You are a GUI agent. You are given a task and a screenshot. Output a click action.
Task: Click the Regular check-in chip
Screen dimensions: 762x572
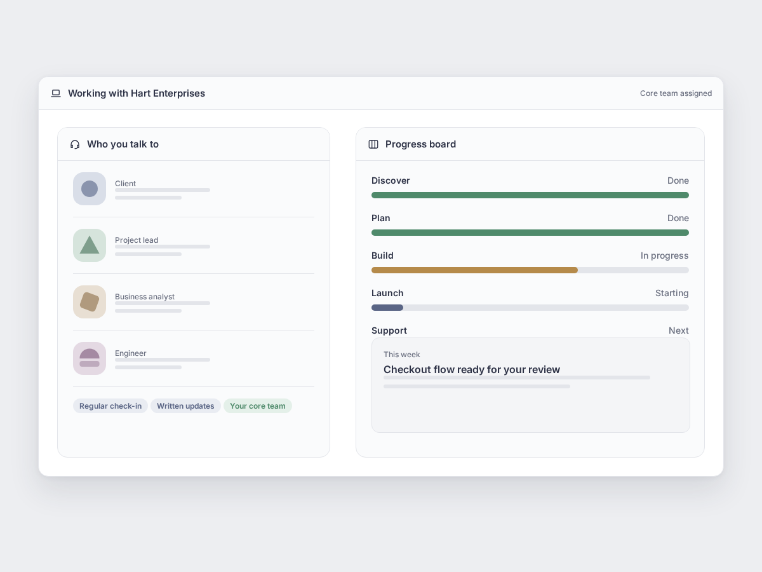[110, 406]
